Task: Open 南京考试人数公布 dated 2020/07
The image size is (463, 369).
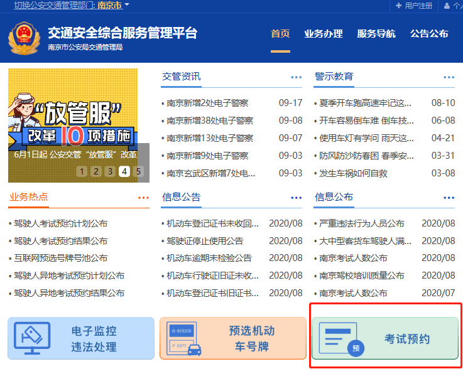Action: coord(353,293)
